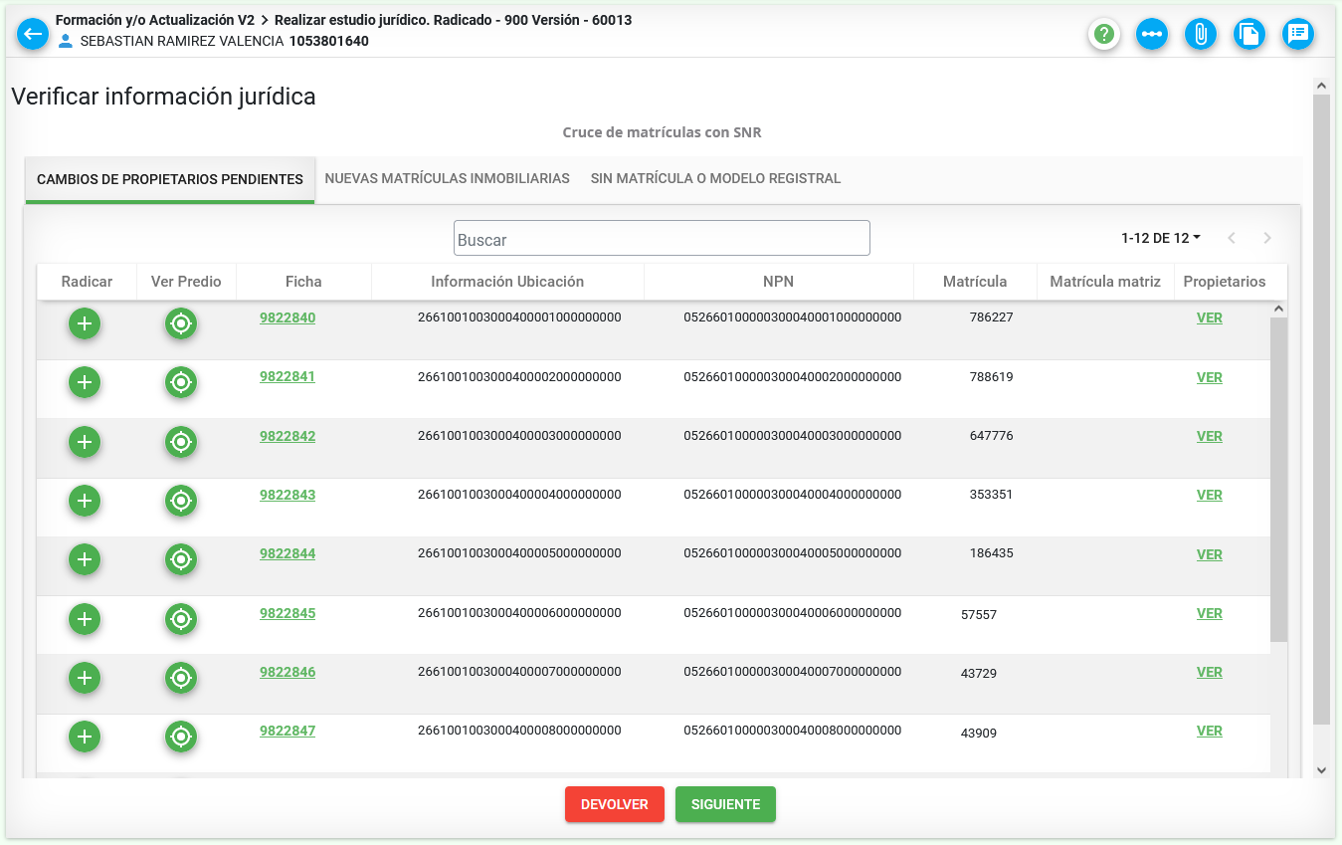Click VER propietarios for matrícula 786227

[1210, 318]
